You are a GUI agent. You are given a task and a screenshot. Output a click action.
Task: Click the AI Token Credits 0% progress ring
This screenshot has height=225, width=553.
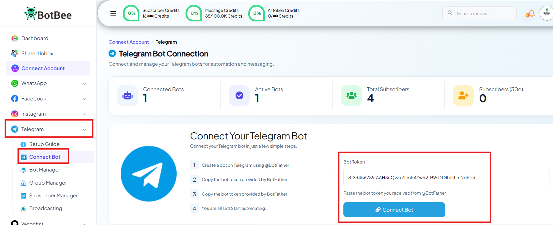click(257, 13)
